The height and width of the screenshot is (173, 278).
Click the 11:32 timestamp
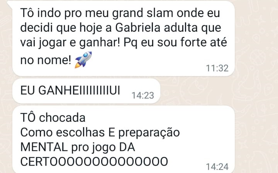(x=217, y=68)
